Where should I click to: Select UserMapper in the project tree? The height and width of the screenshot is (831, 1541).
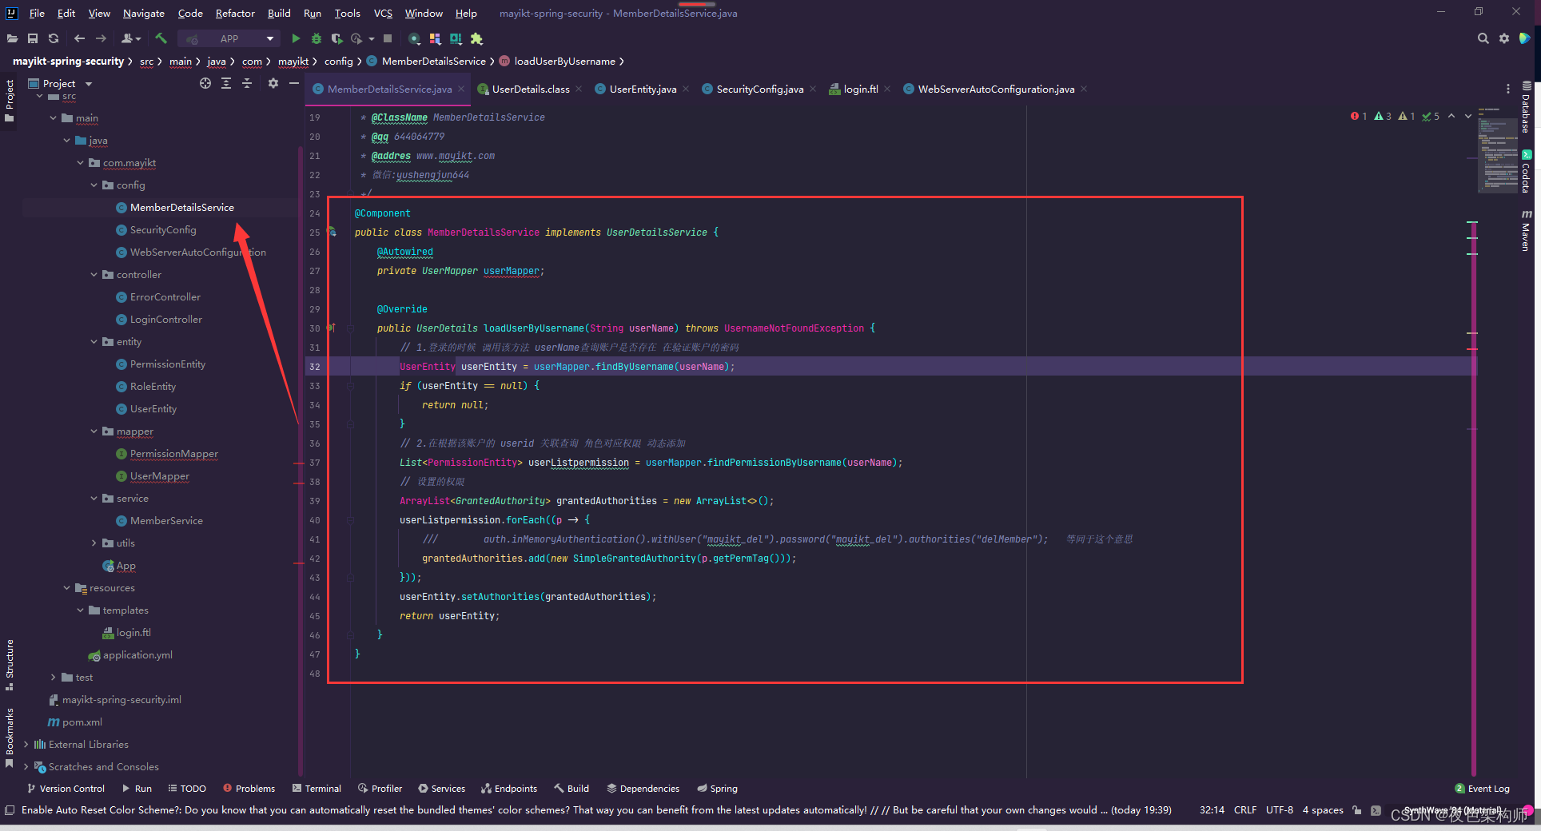pyautogui.click(x=160, y=475)
